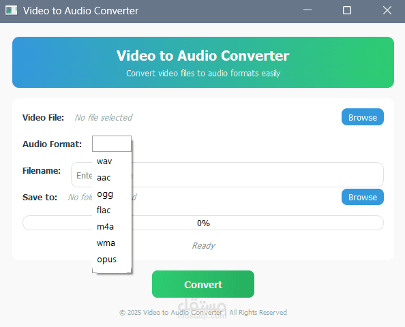Pick ogg in the format dropdown
Image resolution: width=405 pixels, height=327 pixels.
point(112,194)
